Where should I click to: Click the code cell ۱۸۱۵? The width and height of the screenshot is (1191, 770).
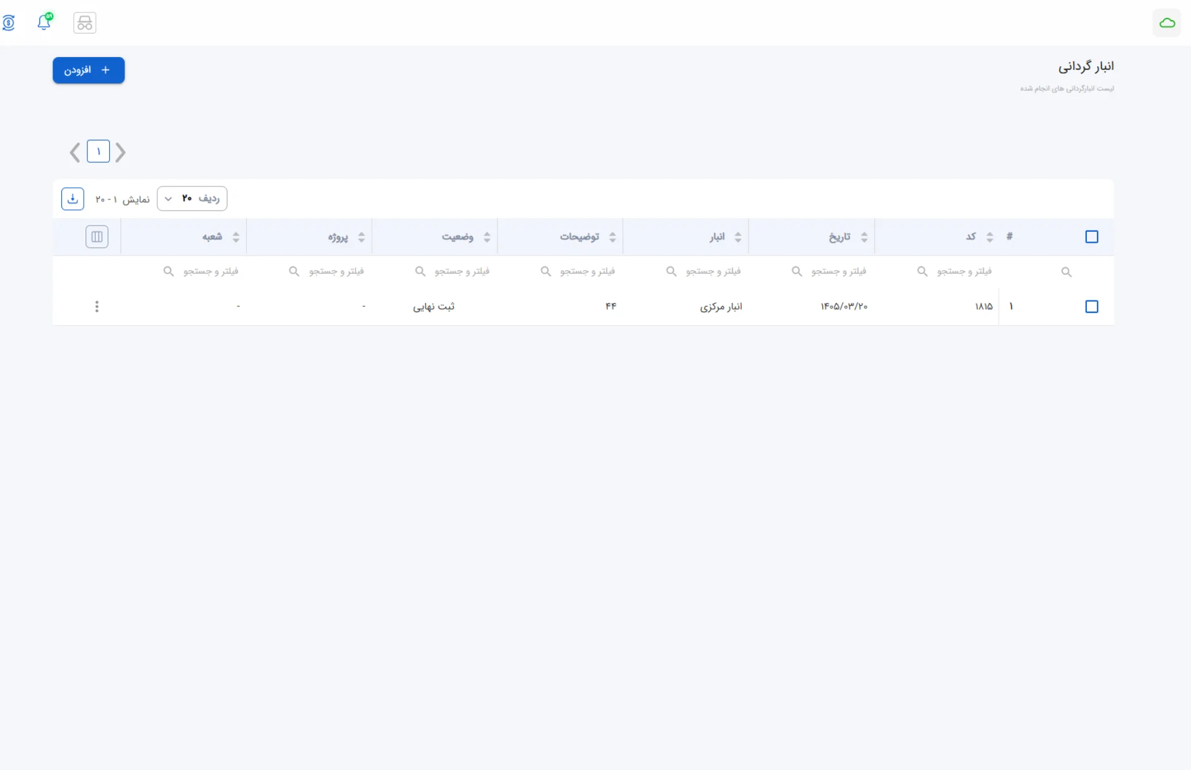pos(983,307)
